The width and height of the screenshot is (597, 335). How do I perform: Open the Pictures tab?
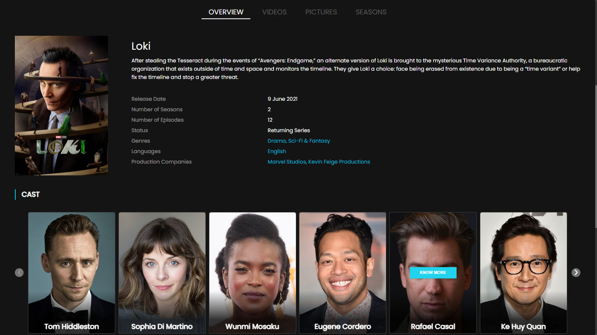(321, 12)
